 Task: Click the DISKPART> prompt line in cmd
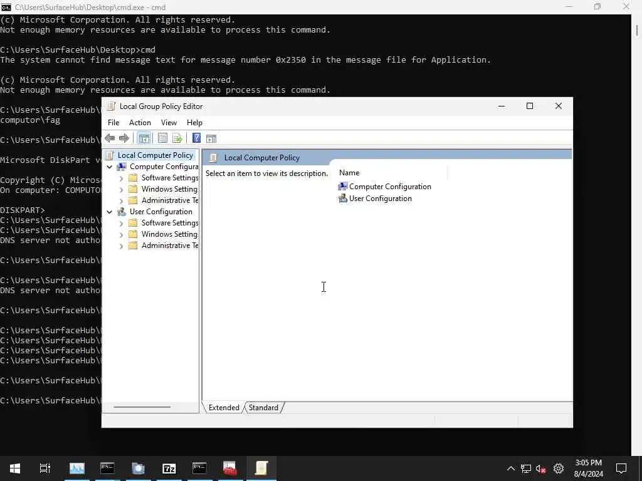(23, 210)
